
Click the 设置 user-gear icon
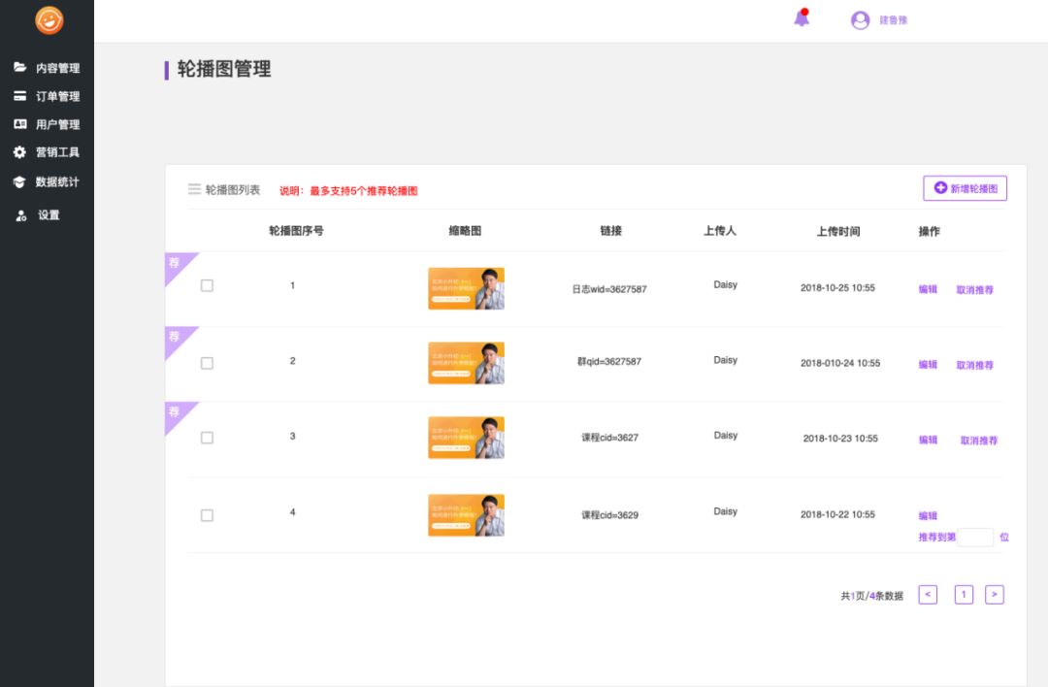[x=20, y=215]
